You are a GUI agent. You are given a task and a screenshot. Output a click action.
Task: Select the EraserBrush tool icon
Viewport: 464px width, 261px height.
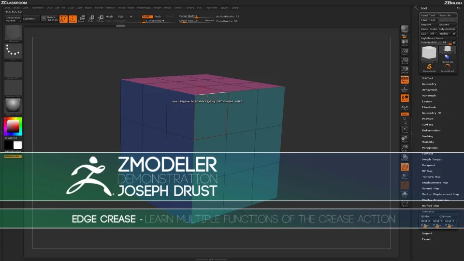coord(448,68)
